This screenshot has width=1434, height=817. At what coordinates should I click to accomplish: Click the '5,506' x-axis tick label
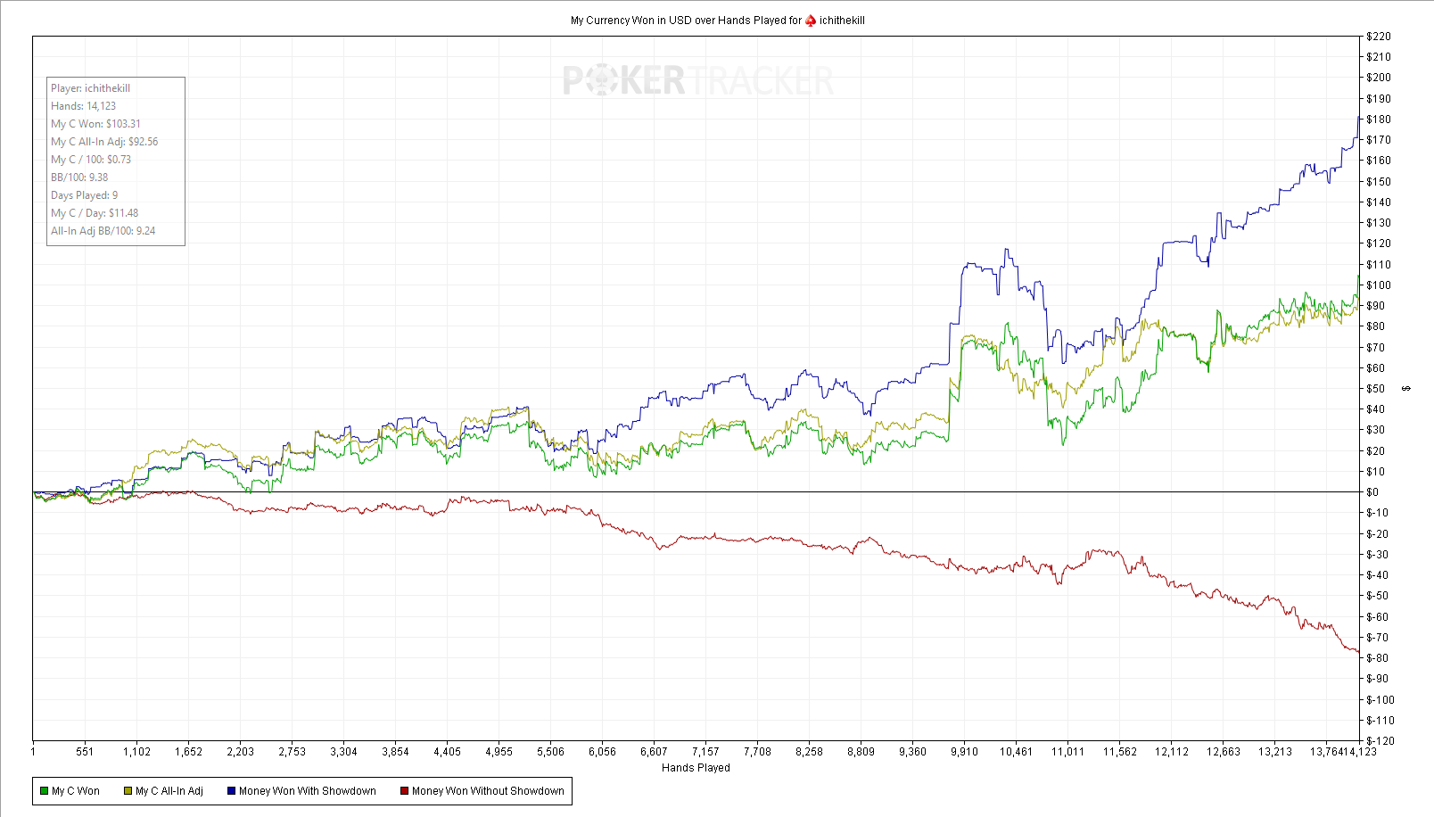(x=550, y=752)
